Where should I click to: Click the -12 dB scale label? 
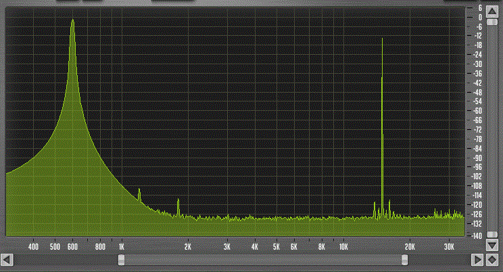pos(478,36)
